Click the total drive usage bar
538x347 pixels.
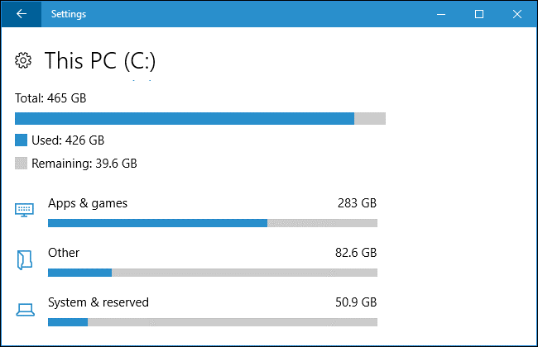[x=200, y=119]
